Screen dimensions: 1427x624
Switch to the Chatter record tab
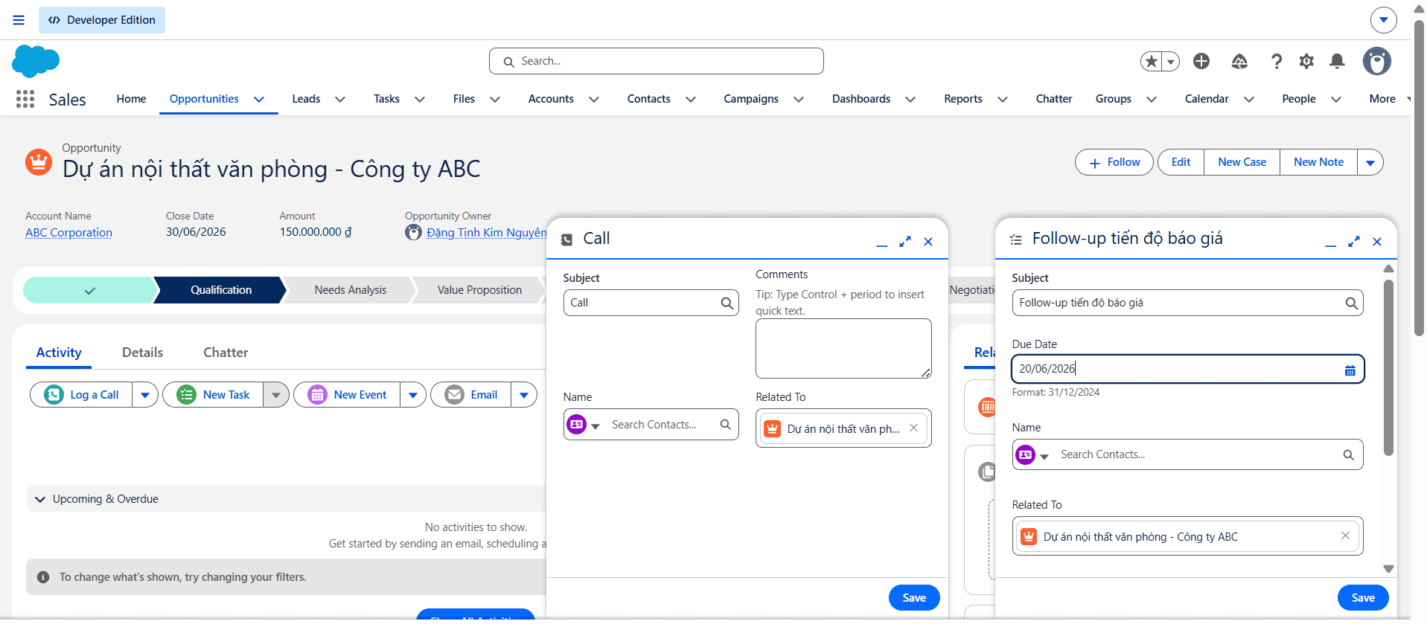(226, 353)
